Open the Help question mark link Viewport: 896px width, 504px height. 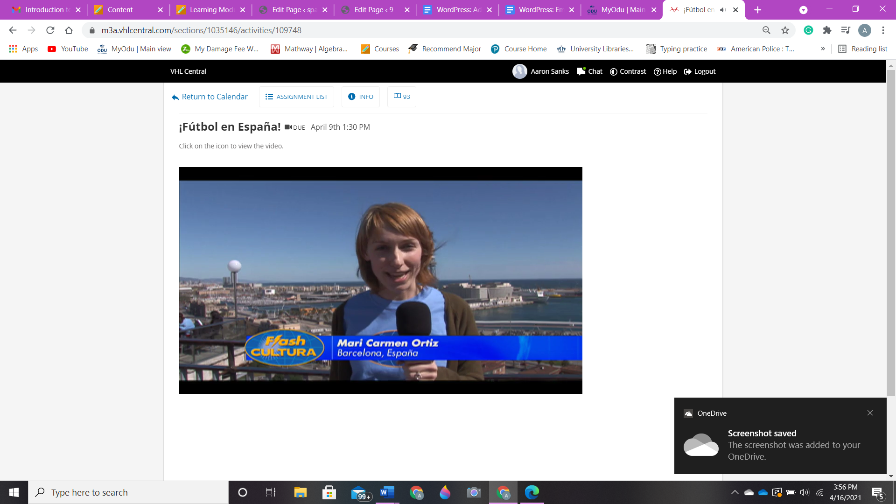(x=665, y=71)
